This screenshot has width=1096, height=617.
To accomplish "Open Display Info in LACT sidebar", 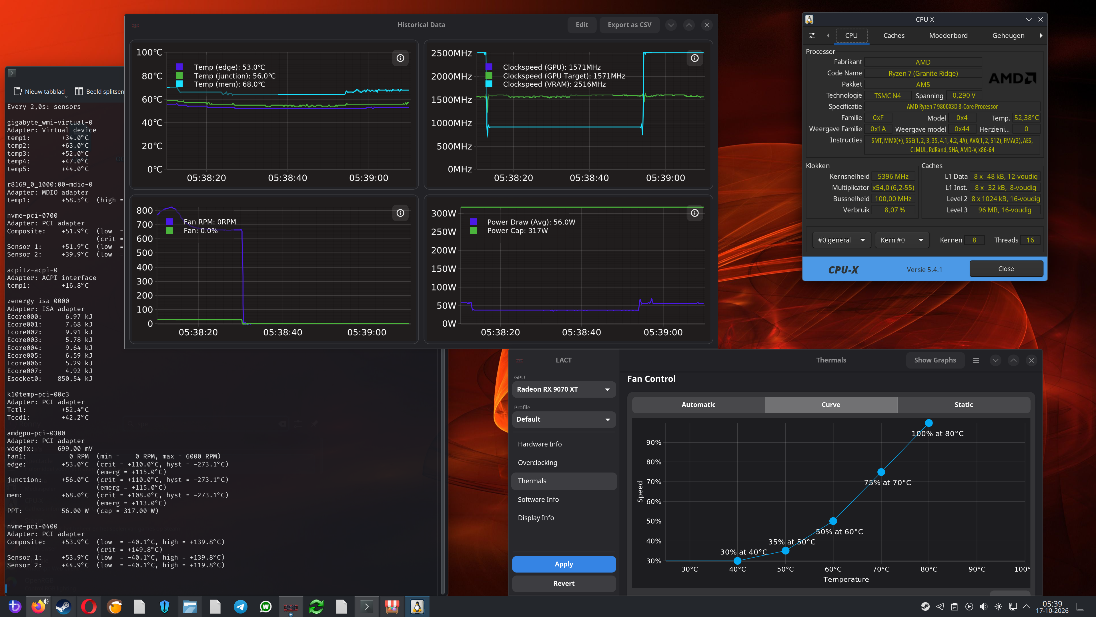I will (x=564, y=518).
